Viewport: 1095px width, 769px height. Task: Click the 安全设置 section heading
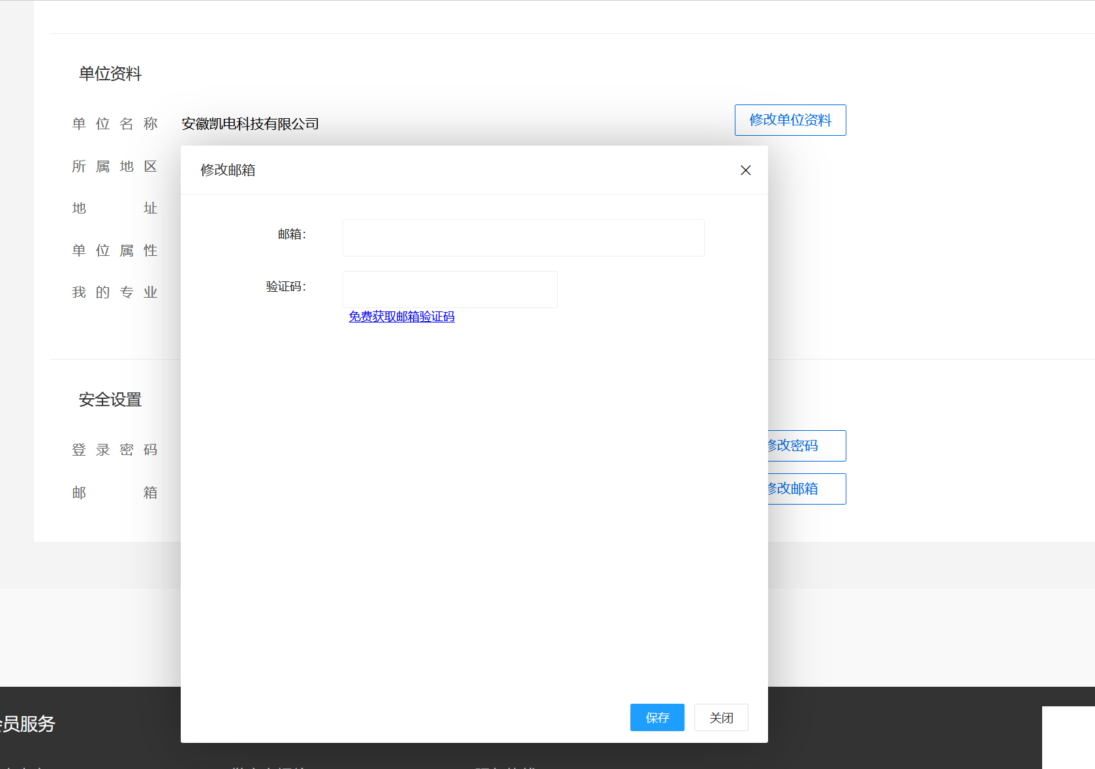110,400
